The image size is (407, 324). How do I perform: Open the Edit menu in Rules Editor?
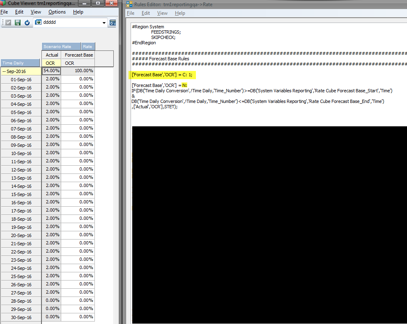(x=145, y=13)
